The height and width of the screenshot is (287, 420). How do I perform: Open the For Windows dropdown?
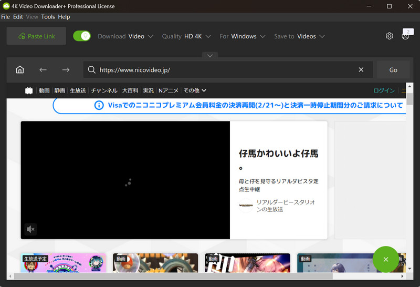click(242, 36)
